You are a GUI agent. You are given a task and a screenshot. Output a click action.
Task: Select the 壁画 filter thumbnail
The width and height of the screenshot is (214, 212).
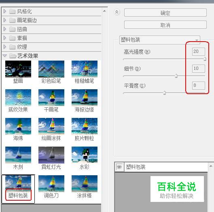[18, 69]
